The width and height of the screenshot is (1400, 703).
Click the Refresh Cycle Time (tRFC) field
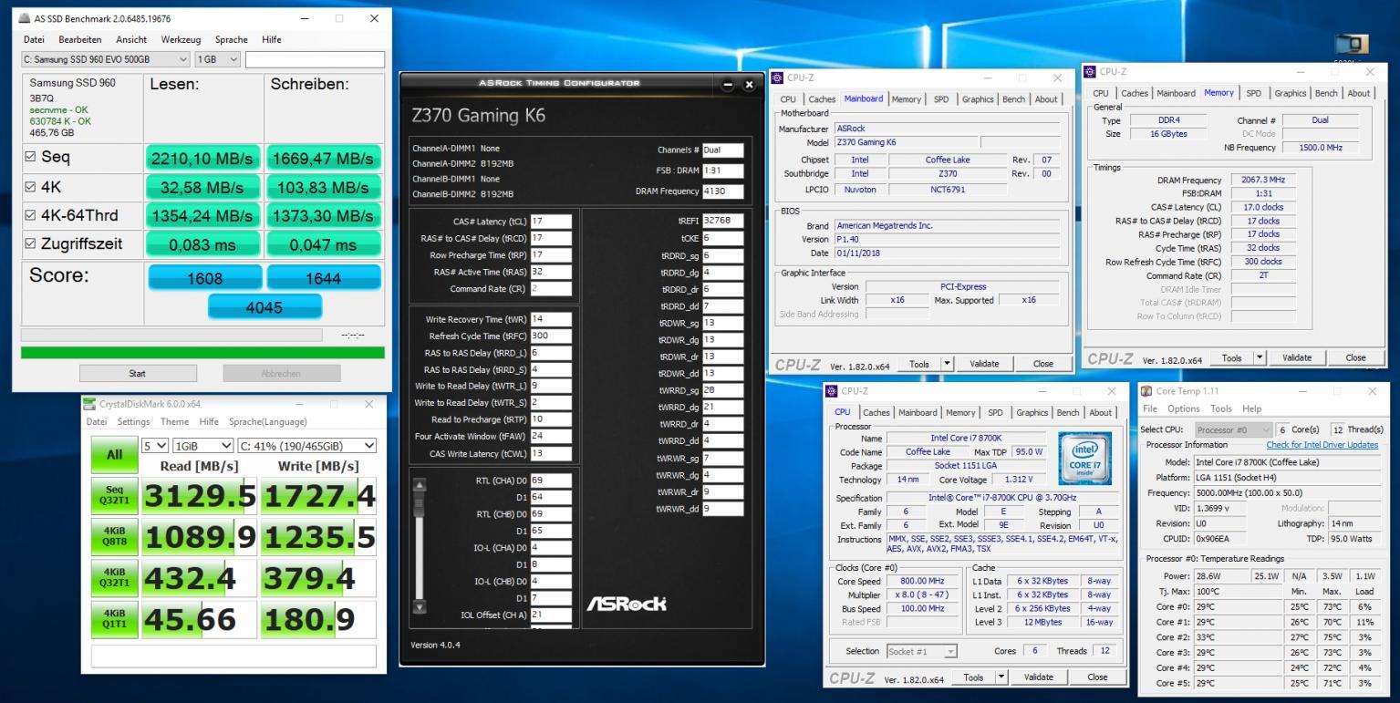point(551,336)
